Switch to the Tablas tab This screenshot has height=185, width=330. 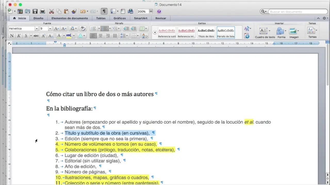[x=101, y=18]
